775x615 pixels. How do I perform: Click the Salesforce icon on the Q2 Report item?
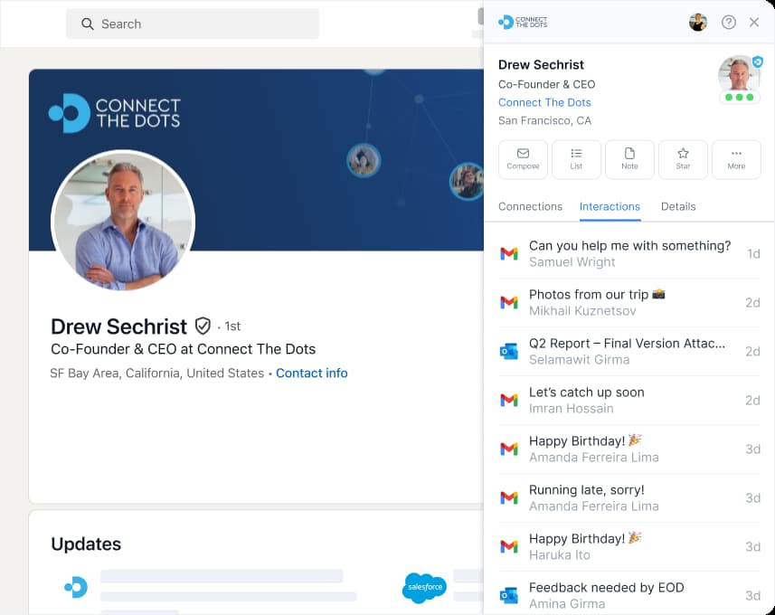click(x=509, y=351)
